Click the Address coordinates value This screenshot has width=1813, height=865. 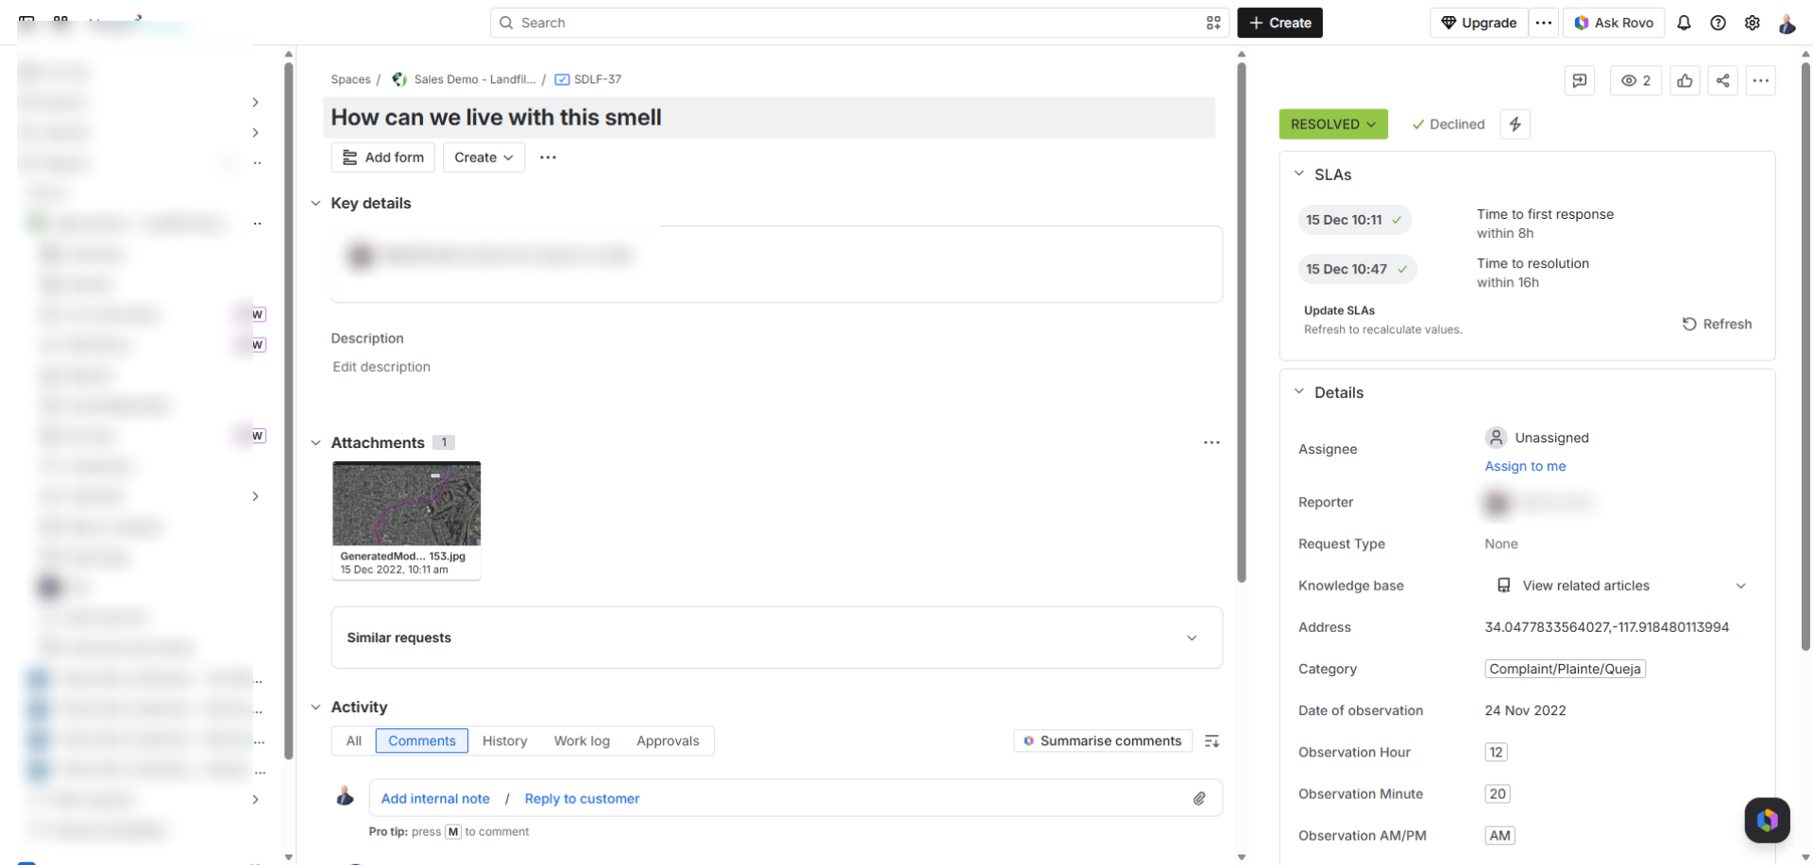pyautogui.click(x=1606, y=627)
